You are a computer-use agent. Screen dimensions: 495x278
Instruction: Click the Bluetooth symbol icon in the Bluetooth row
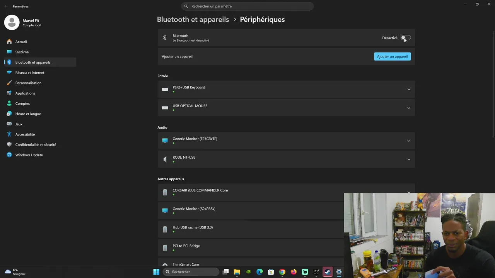click(x=165, y=38)
